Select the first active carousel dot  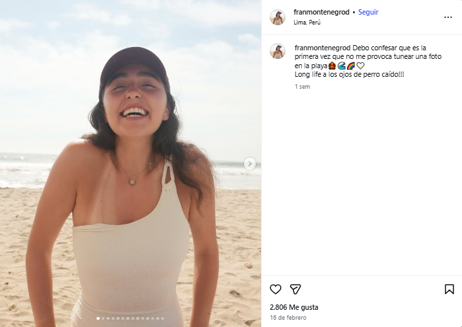coord(98,318)
